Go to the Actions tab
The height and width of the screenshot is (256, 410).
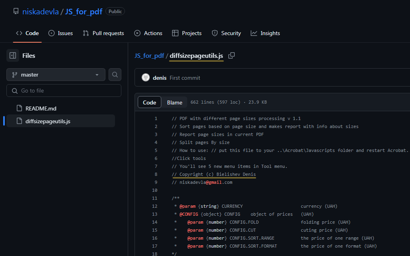click(x=149, y=33)
